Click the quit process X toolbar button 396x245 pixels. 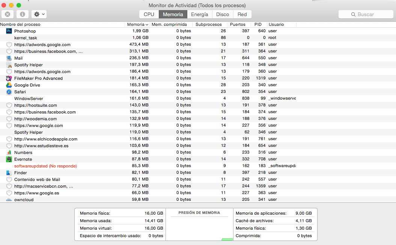8,14
